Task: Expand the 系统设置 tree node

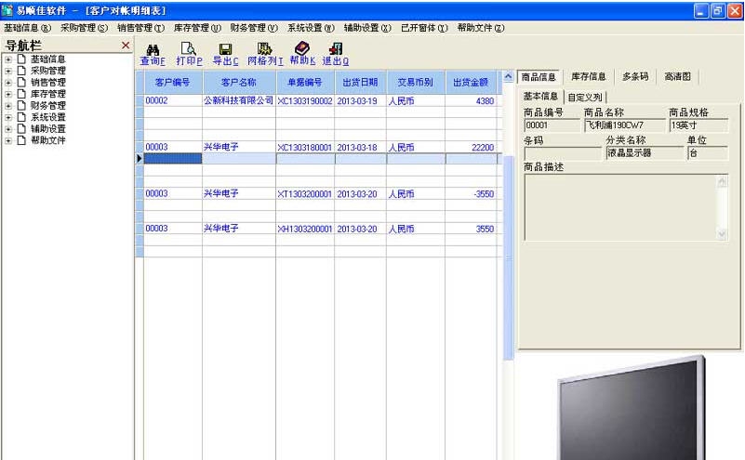Action: (x=8, y=117)
